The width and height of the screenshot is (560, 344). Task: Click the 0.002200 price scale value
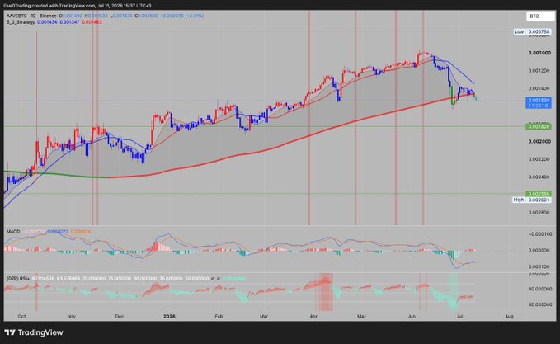click(539, 159)
